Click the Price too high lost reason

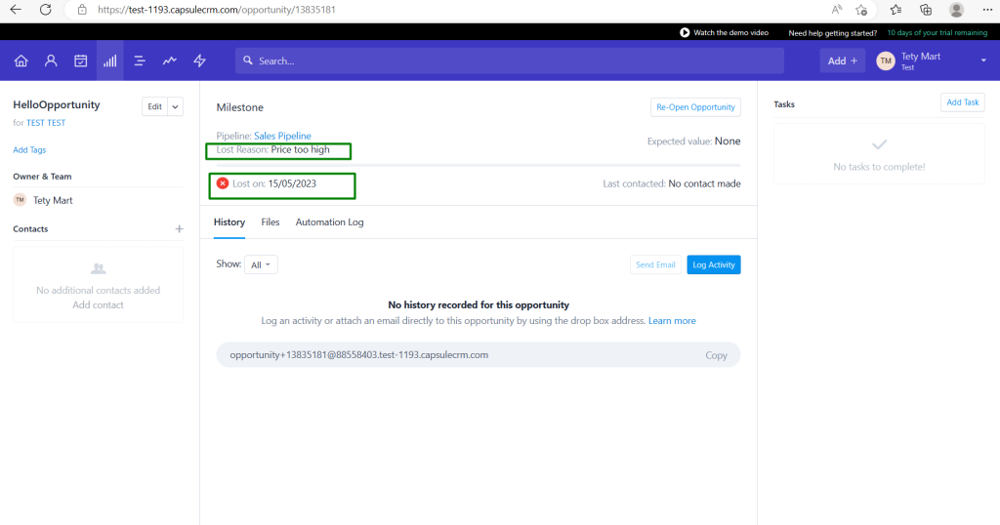point(301,149)
